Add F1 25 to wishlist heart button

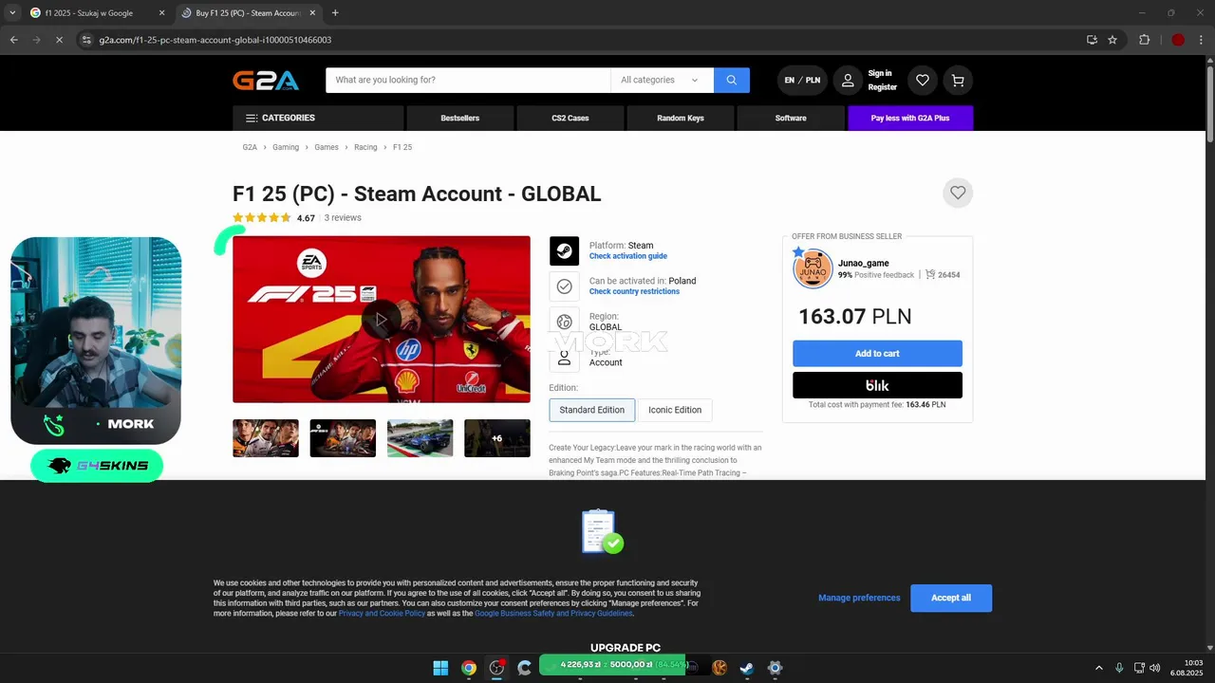[x=958, y=193]
